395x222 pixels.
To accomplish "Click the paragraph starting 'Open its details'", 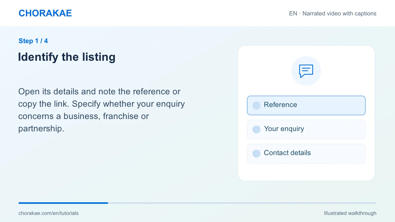I will click(x=102, y=110).
